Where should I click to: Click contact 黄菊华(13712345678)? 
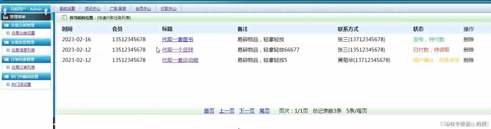(364, 60)
